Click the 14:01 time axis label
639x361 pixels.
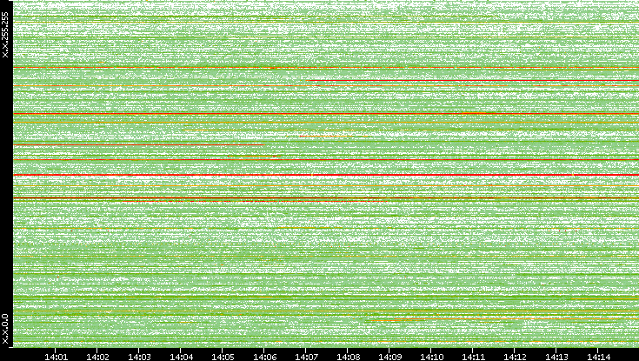point(56,357)
